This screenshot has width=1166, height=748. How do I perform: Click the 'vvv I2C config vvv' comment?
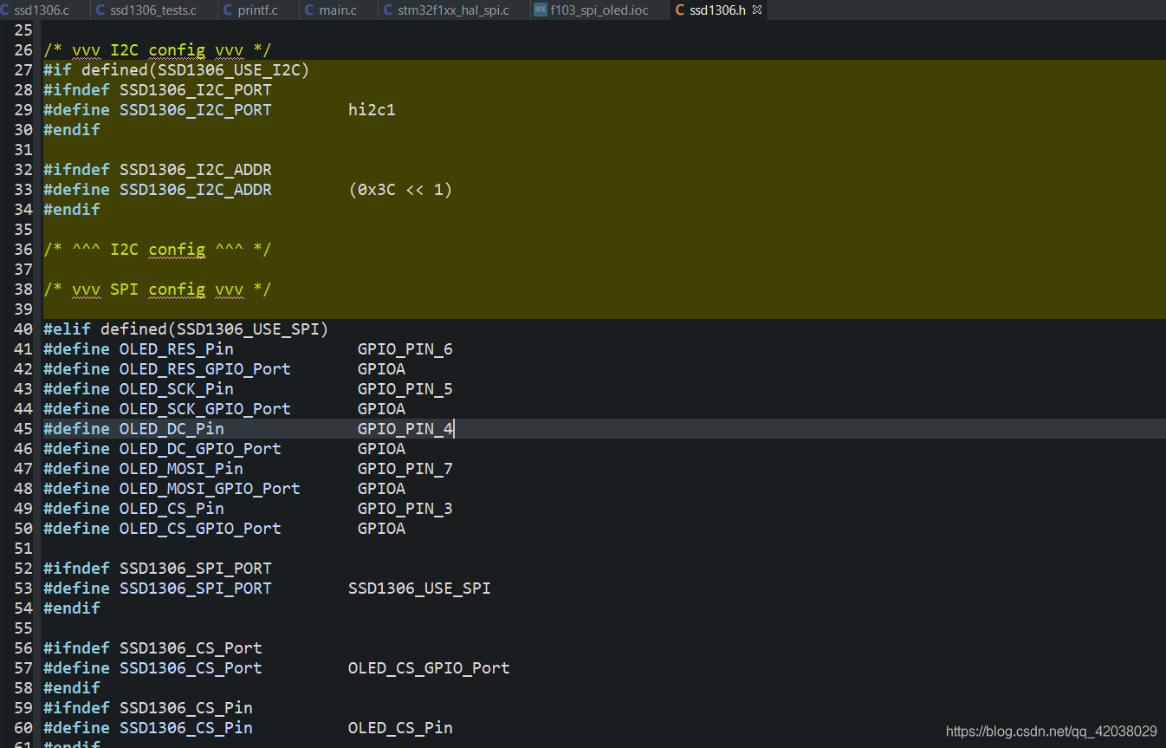(x=158, y=50)
